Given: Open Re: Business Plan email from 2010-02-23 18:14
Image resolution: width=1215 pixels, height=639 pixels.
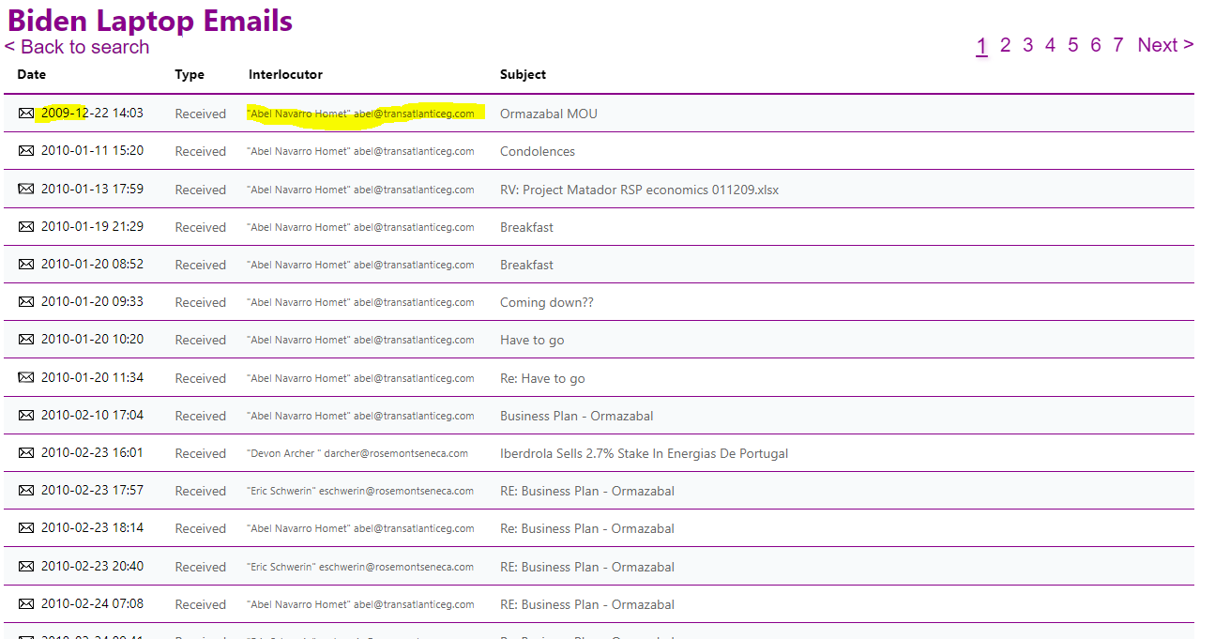Looking at the screenshot, I should point(587,528).
